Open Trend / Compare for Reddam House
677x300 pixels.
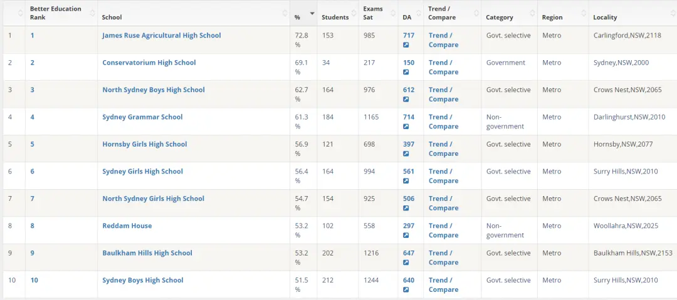click(443, 230)
